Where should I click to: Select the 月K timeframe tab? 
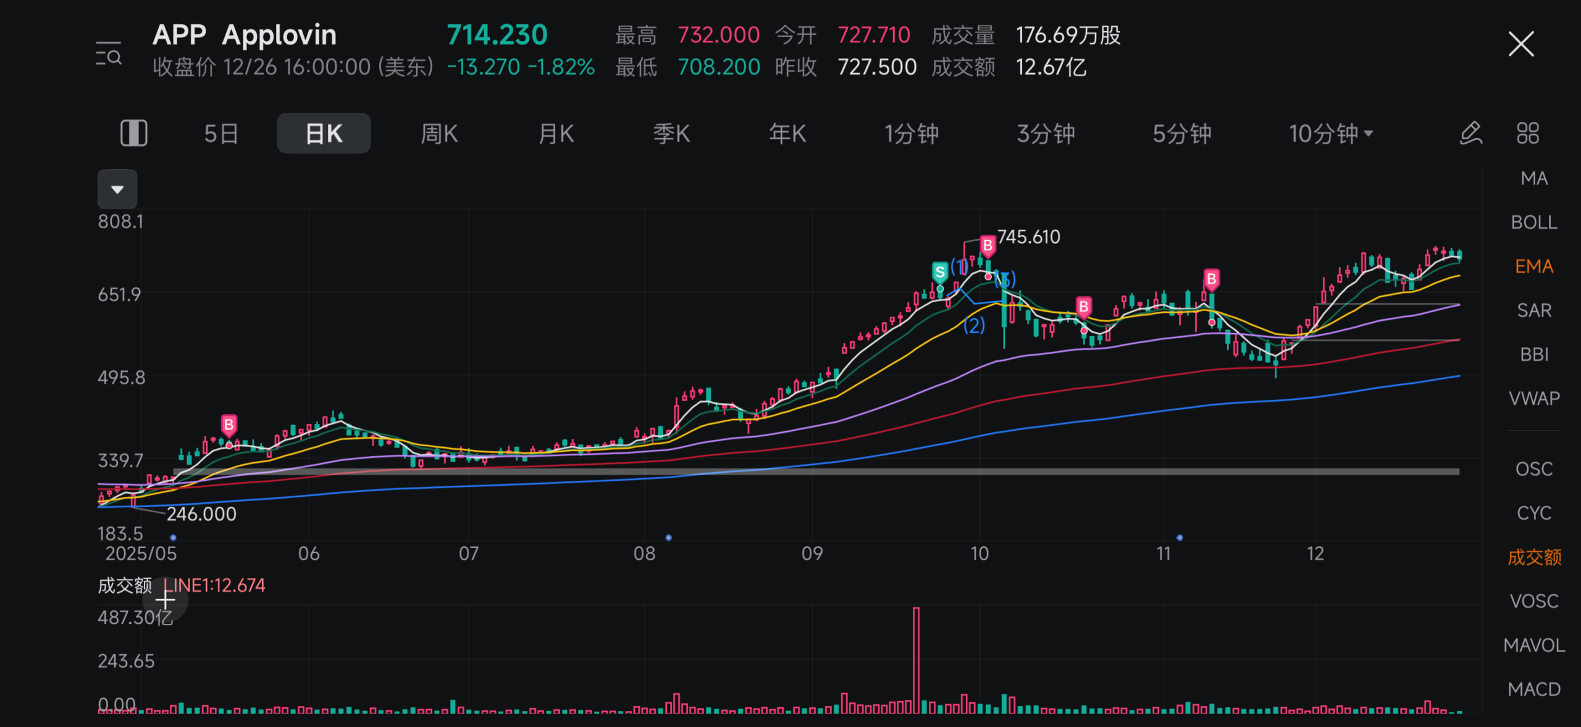coord(556,133)
